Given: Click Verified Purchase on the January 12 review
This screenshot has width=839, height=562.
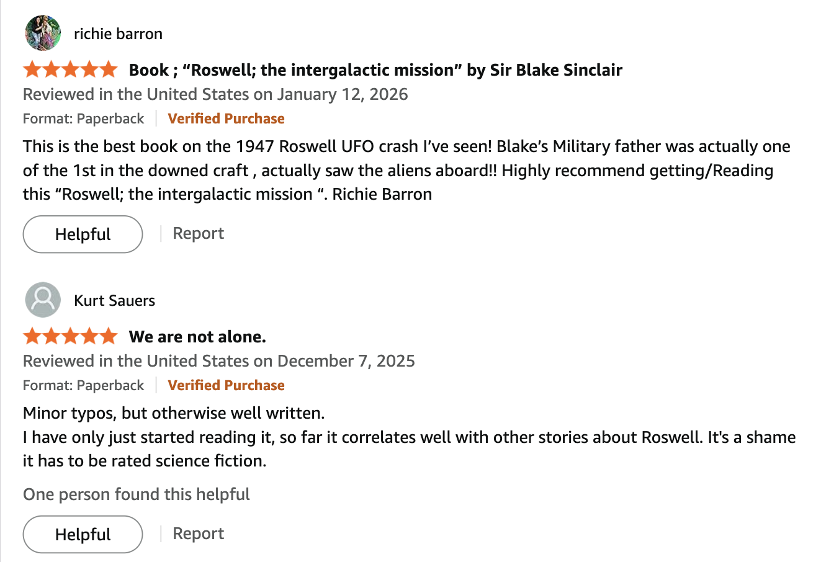Looking at the screenshot, I should click(226, 118).
